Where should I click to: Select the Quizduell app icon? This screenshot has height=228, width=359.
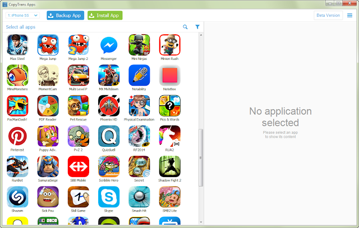(x=109, y=136)
